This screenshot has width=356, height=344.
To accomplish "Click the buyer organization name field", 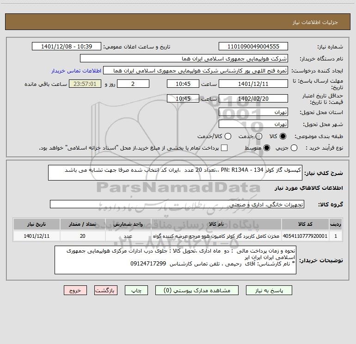I will 184,58.
